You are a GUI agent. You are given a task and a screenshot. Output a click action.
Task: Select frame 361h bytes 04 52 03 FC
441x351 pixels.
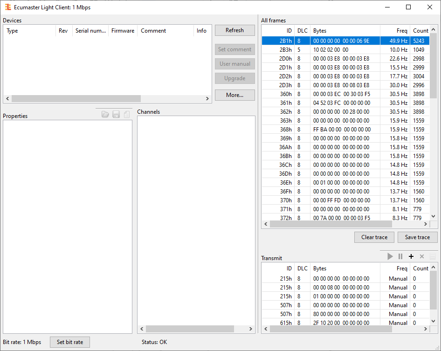(x=345, y=103)
